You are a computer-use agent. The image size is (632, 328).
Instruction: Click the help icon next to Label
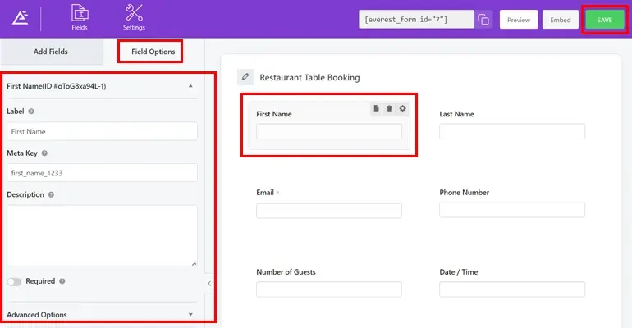31,111
